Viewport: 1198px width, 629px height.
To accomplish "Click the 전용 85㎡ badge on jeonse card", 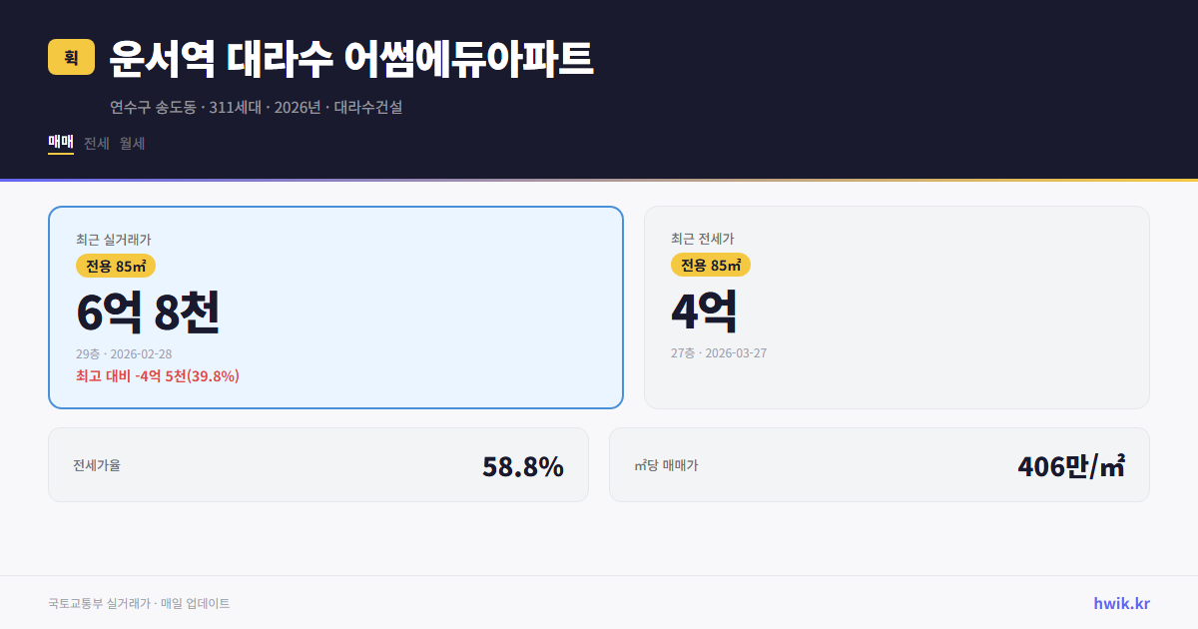I will click(711, 265).
